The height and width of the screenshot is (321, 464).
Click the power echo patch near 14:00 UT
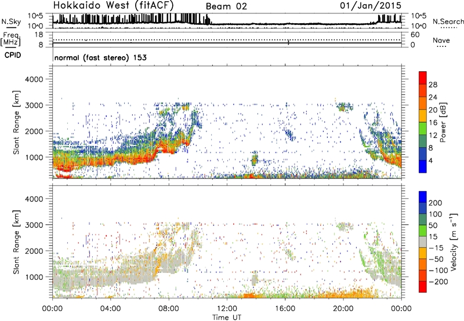[x=255, y=159]
